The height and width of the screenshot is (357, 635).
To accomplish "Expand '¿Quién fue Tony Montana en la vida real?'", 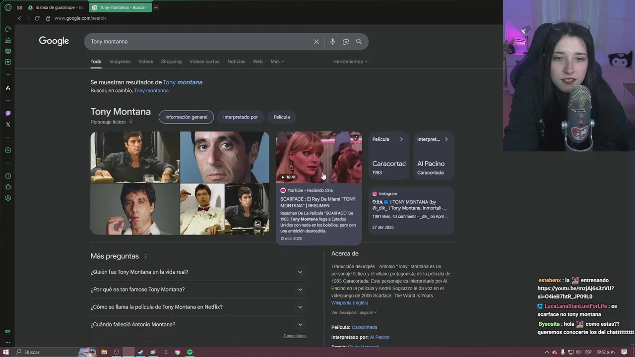I will coord(197,272).
